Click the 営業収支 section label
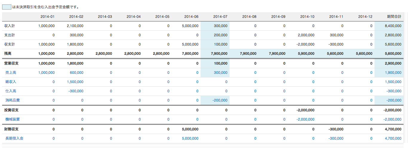 coord(11,63)
